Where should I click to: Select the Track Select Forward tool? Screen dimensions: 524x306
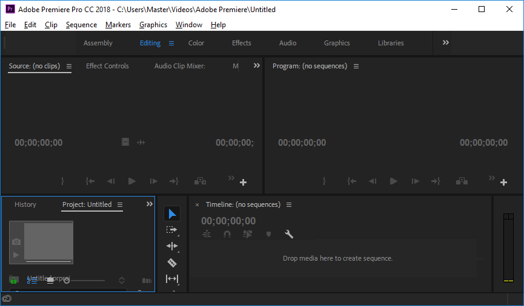coord(172,230)
